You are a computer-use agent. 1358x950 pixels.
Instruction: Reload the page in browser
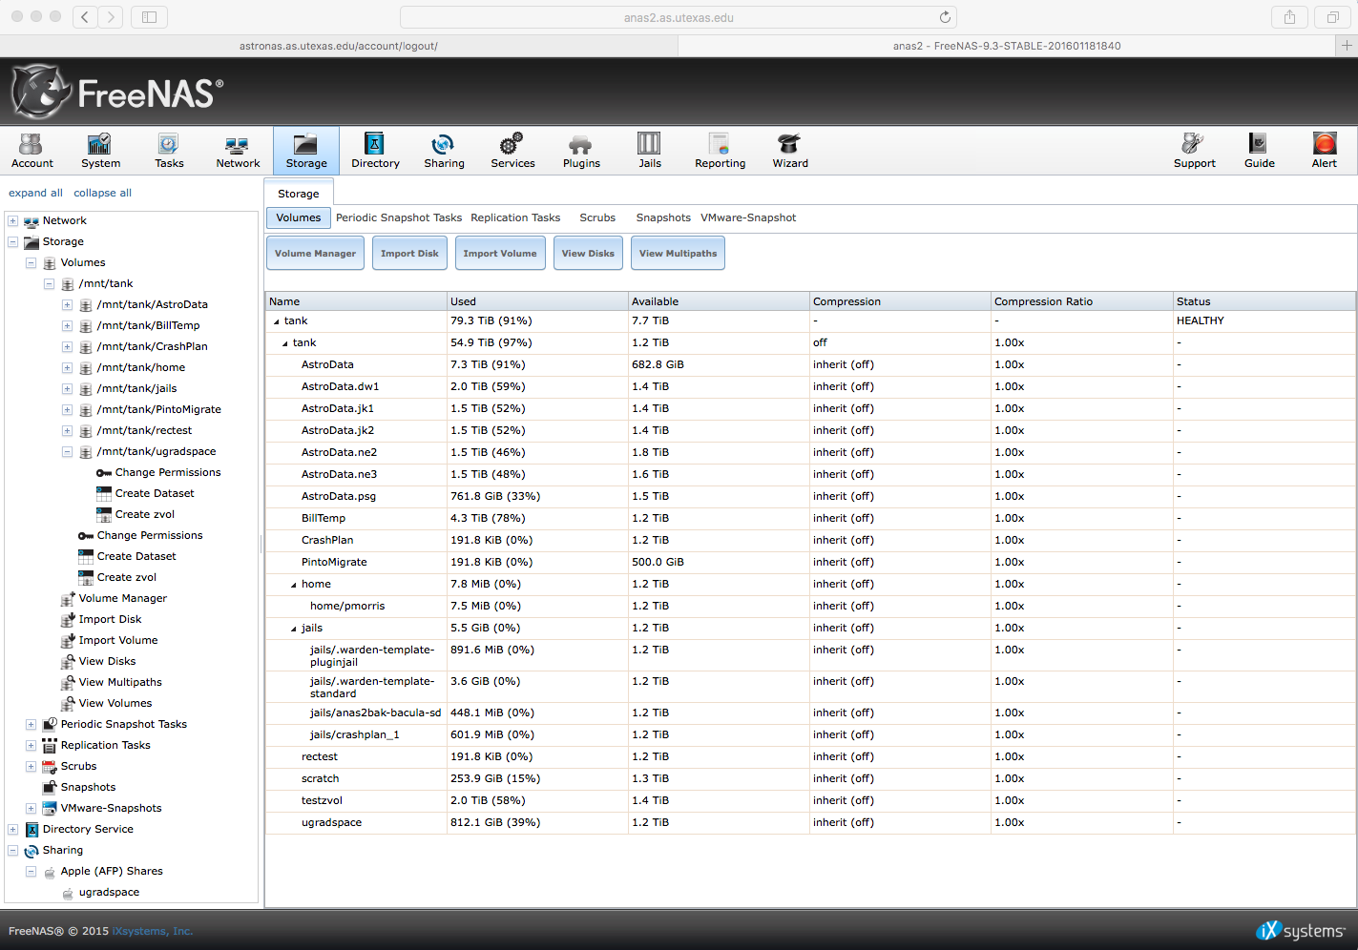click(x=945, y=17)
